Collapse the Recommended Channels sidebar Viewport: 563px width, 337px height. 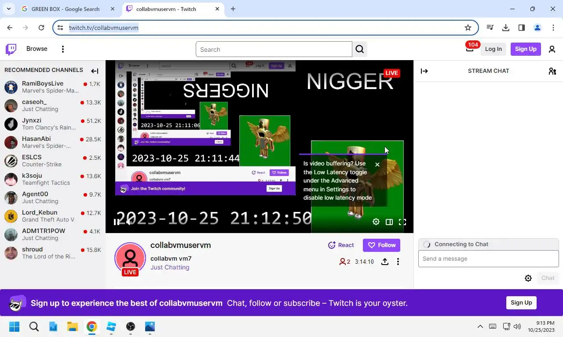coord(95,71)
